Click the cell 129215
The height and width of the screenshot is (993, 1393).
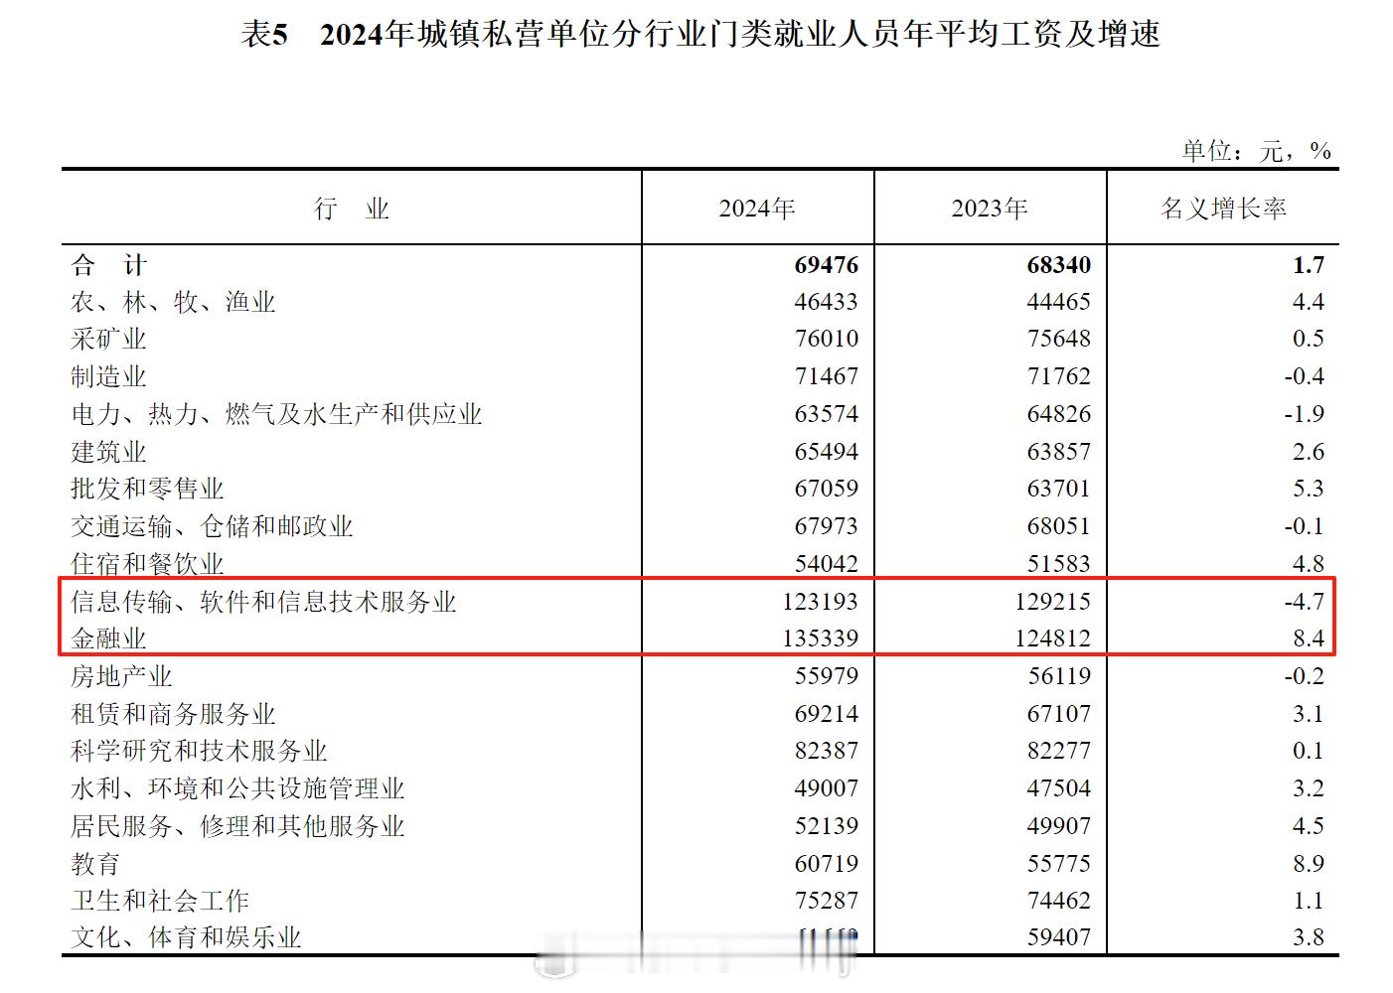(x=1052, y=602)
